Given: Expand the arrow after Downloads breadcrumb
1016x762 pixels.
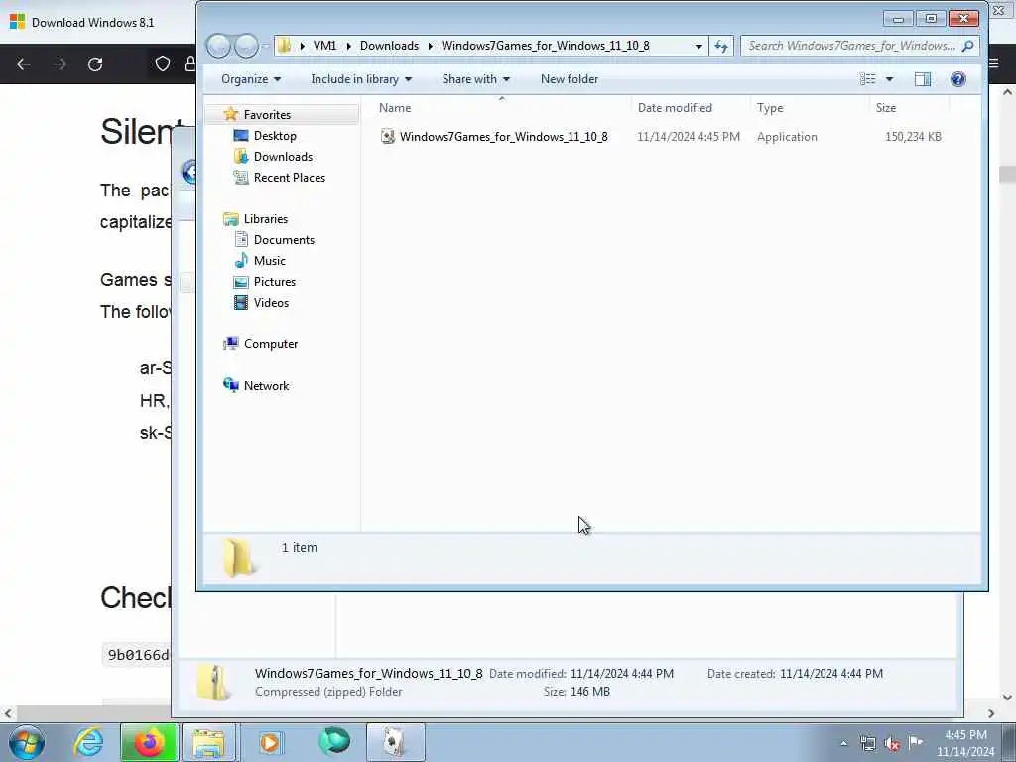Looking at the screenshot, I should 431,46.
